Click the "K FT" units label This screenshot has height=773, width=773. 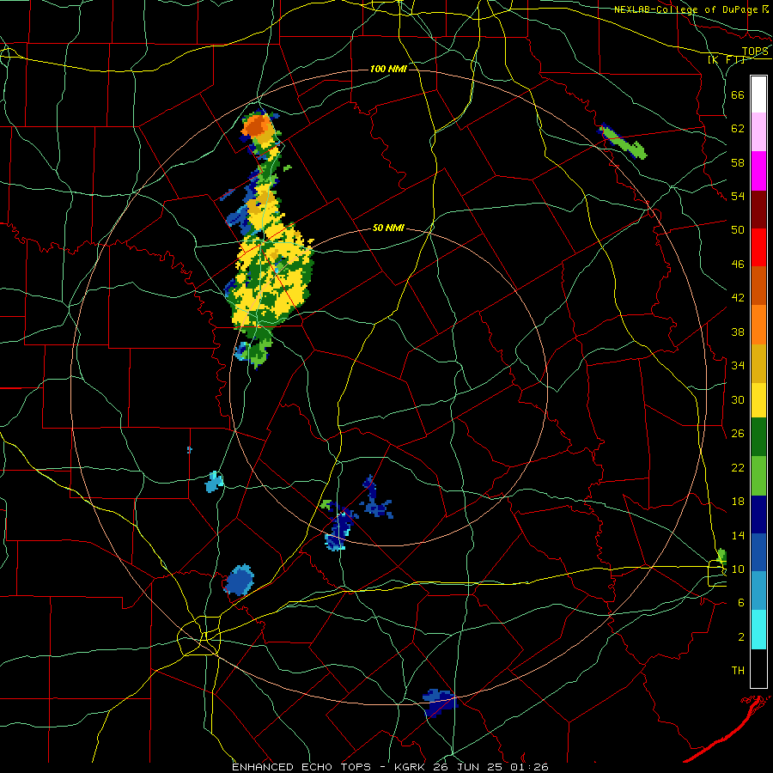[727, 60]
